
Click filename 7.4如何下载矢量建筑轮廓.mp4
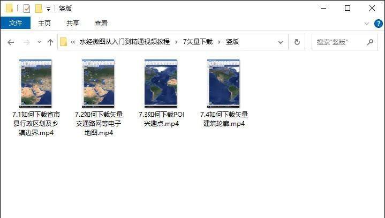coord(224,119)
